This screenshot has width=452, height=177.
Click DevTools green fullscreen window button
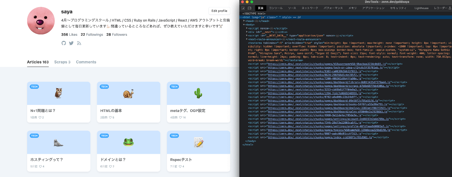click(x=252, y=2)
